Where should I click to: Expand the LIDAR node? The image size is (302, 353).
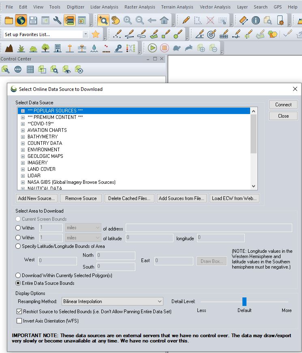click(23, 176)
